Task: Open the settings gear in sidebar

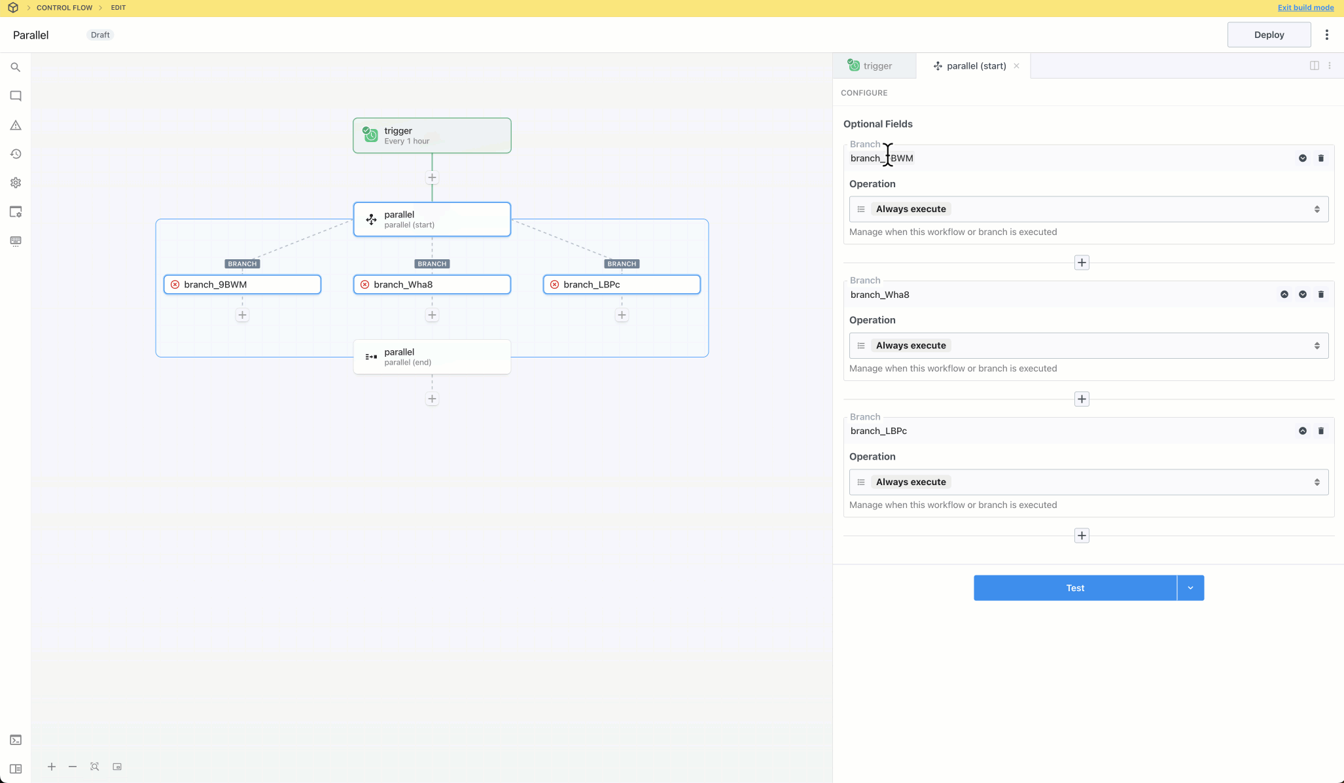Action: point(16,183)
